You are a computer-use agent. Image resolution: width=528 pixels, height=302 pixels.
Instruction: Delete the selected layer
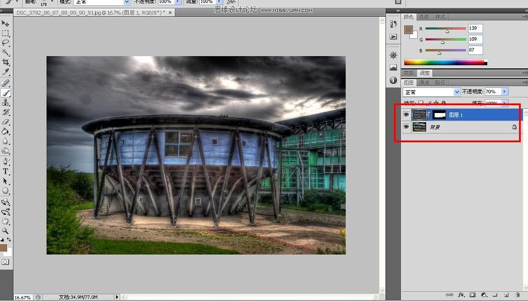(518, 295)
